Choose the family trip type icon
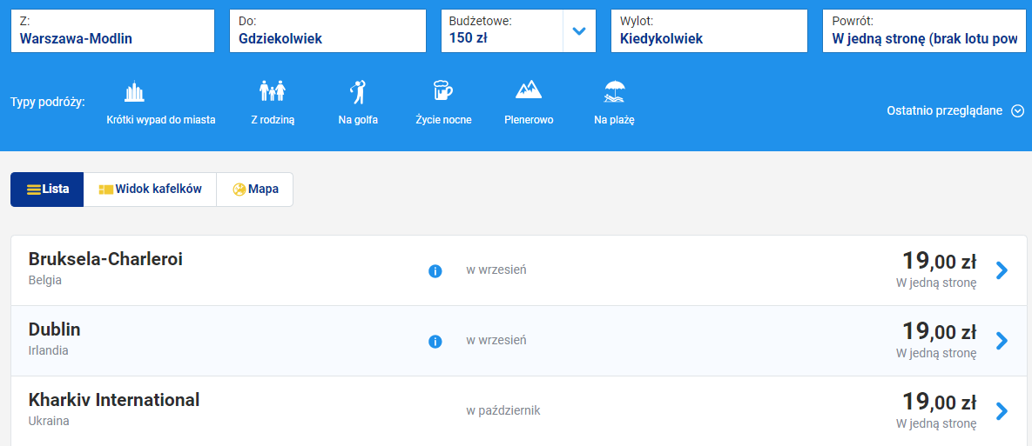Screen dimensions: 1032x446 pos(273,90)
